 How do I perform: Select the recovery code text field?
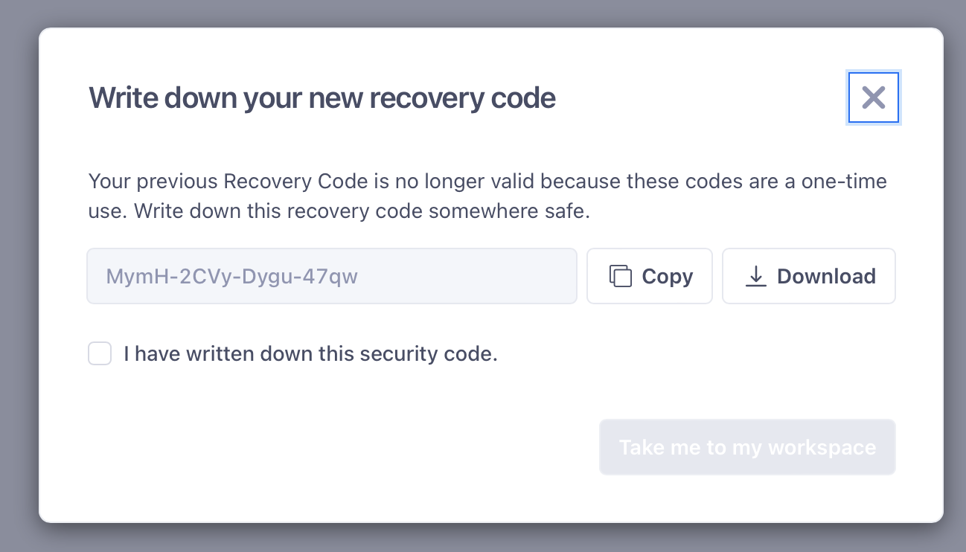(332, 276)
